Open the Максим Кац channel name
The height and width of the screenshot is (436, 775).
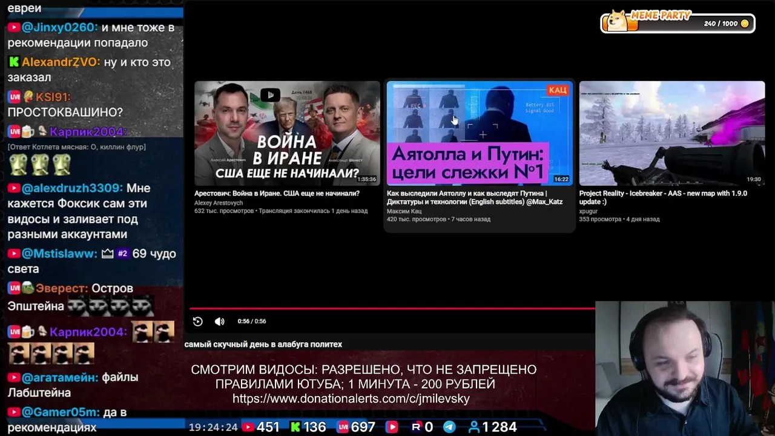point(404,211)
